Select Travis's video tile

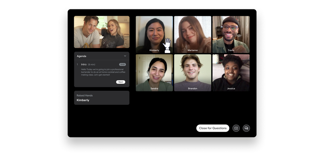[231, 34]
